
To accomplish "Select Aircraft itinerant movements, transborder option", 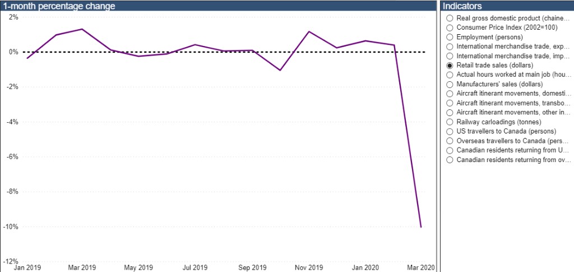I will [450, 103].
